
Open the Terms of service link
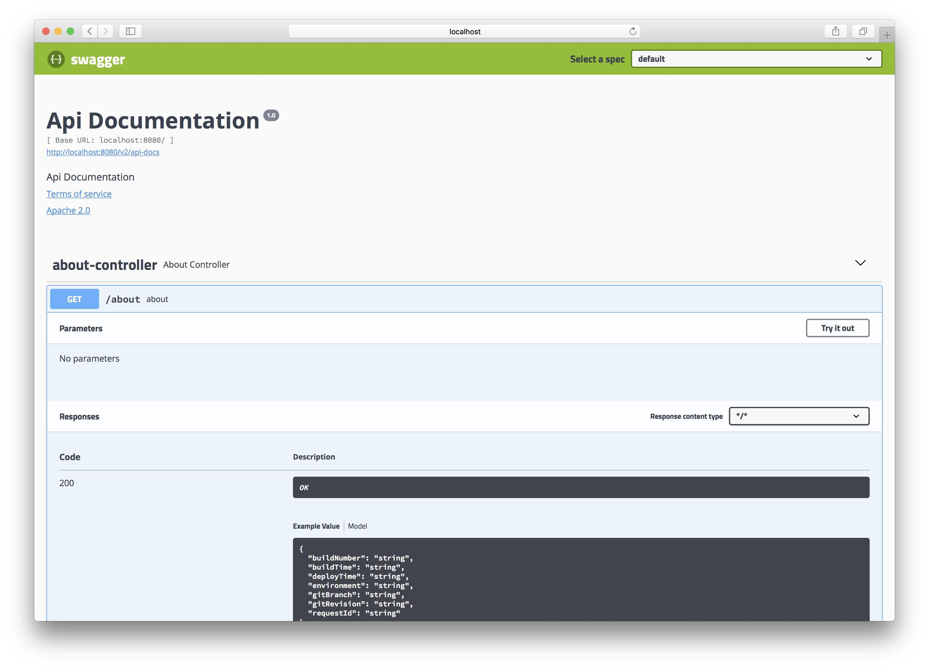tap(79, 194)
